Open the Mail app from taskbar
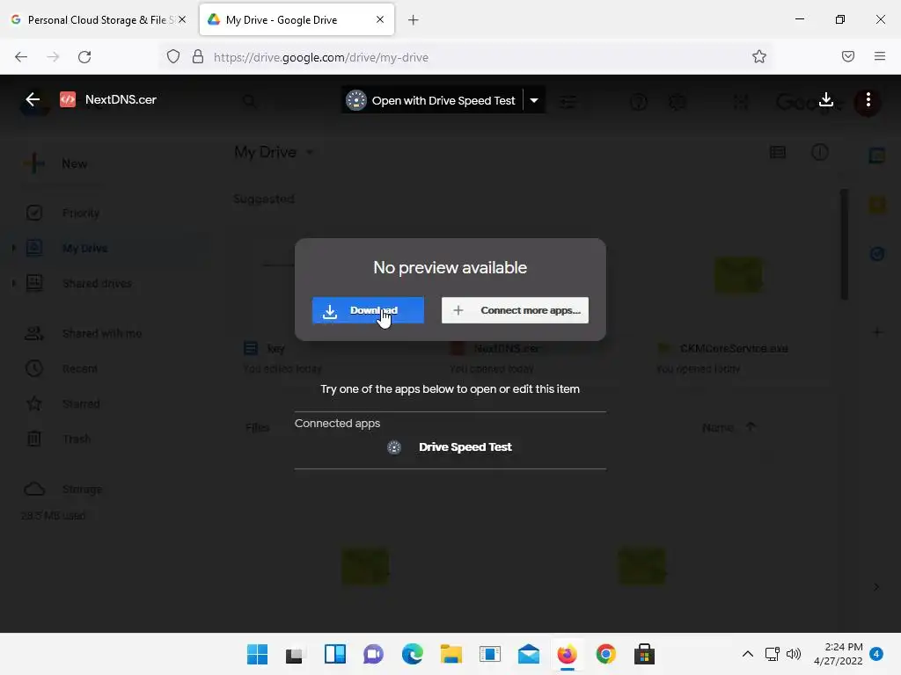This screenshot has height=675, width=901. [529, 654]
